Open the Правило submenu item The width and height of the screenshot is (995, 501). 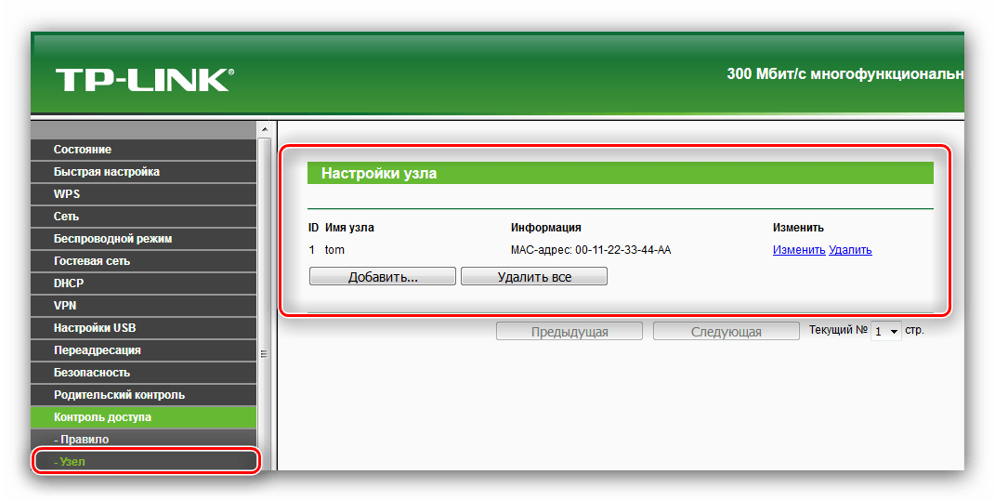pos(82,440)
